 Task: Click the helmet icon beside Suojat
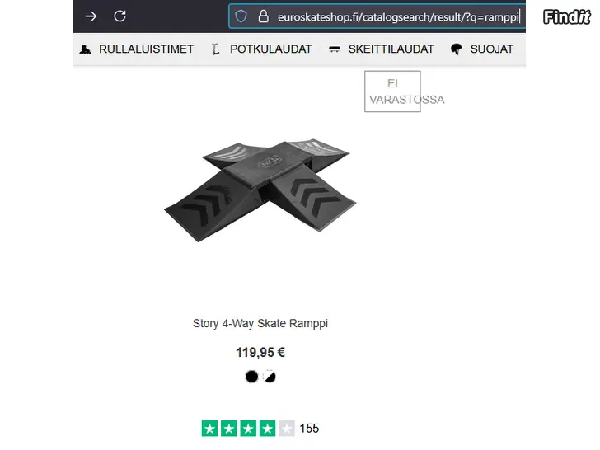pos(456,49)
